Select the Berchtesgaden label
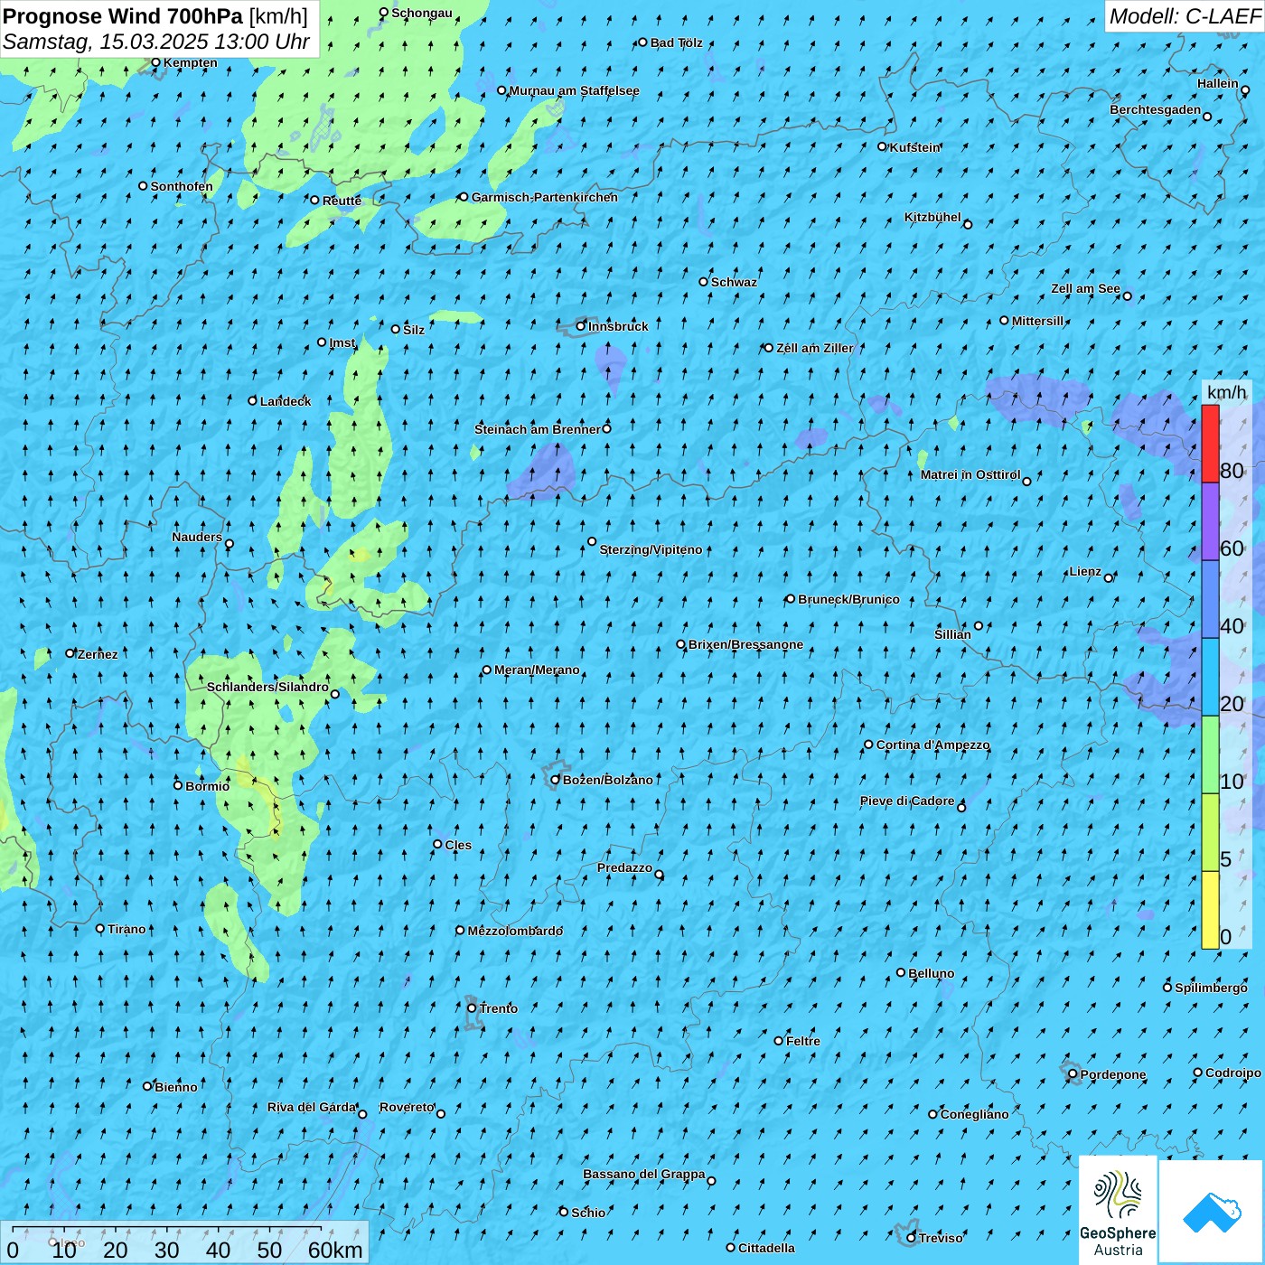Screen dimensions: 1265x1265 [x=1156, y=109]
